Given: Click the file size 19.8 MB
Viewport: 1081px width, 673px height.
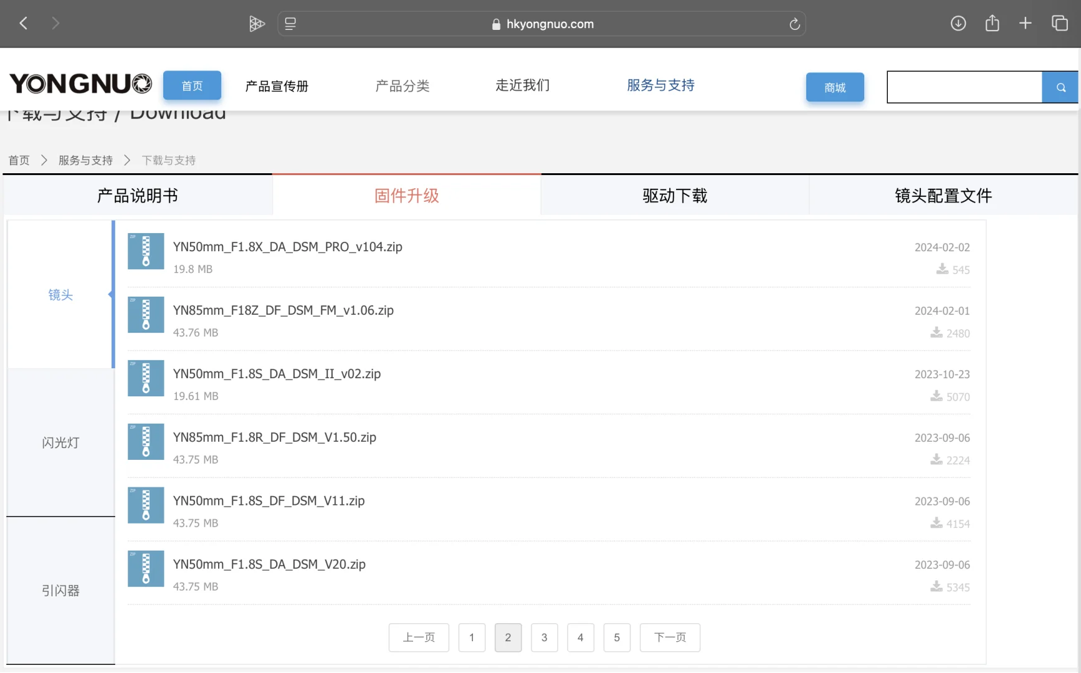Looking at the screenshot, I should [x=193, y=269].
